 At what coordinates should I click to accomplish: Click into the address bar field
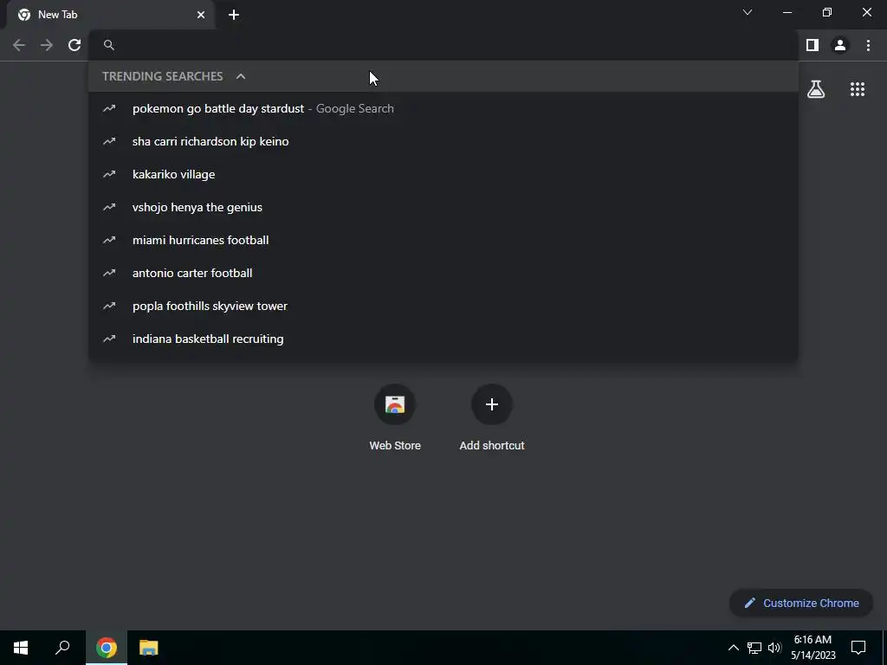pyautogui.click(x=443, y=45)
